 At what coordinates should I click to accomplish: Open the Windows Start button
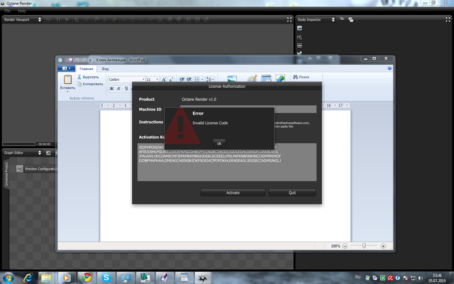9,278
